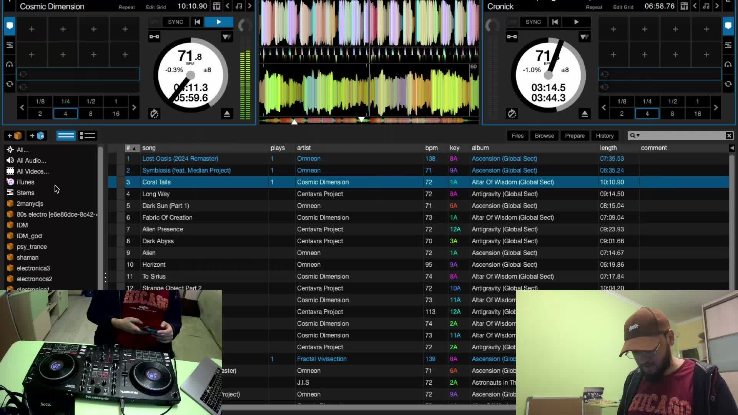738x415 pixels.
Task: Shift right deck loop sizes left
Action: pyautogui.click(x=603, y=108)
